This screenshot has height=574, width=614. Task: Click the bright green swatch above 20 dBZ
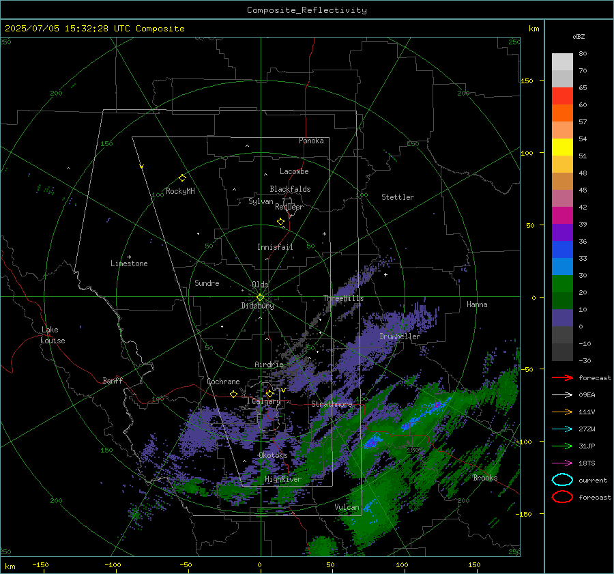click(x=562, y=284)
